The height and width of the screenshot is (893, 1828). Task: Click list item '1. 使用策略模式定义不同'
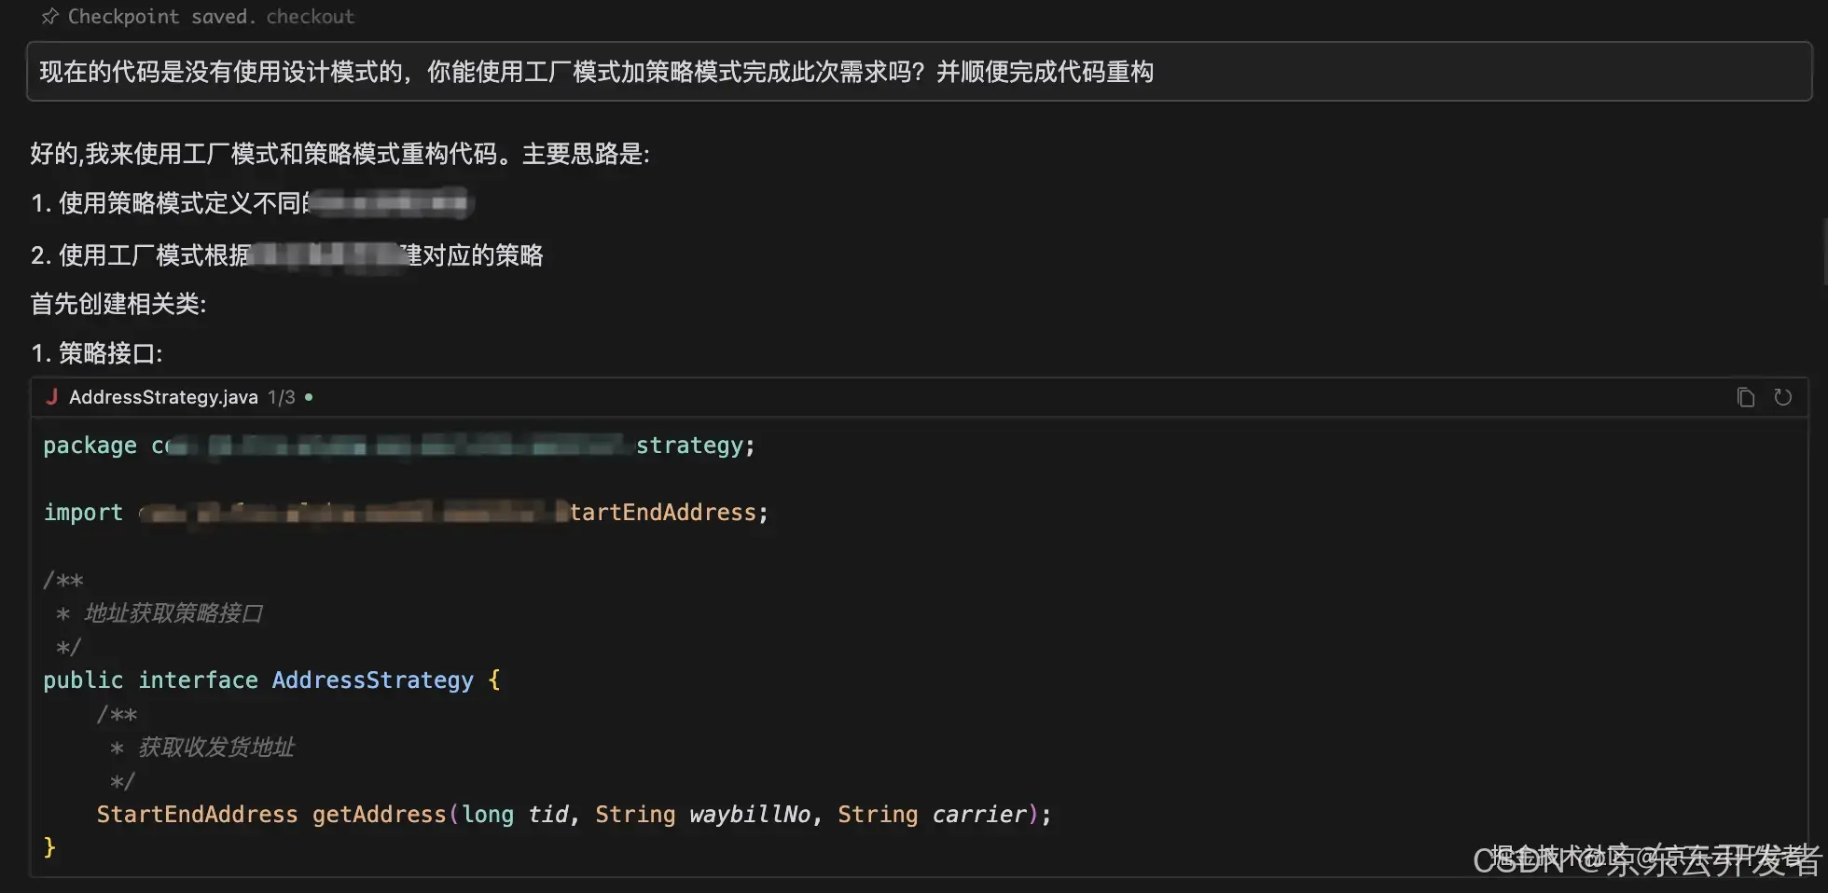252,203
